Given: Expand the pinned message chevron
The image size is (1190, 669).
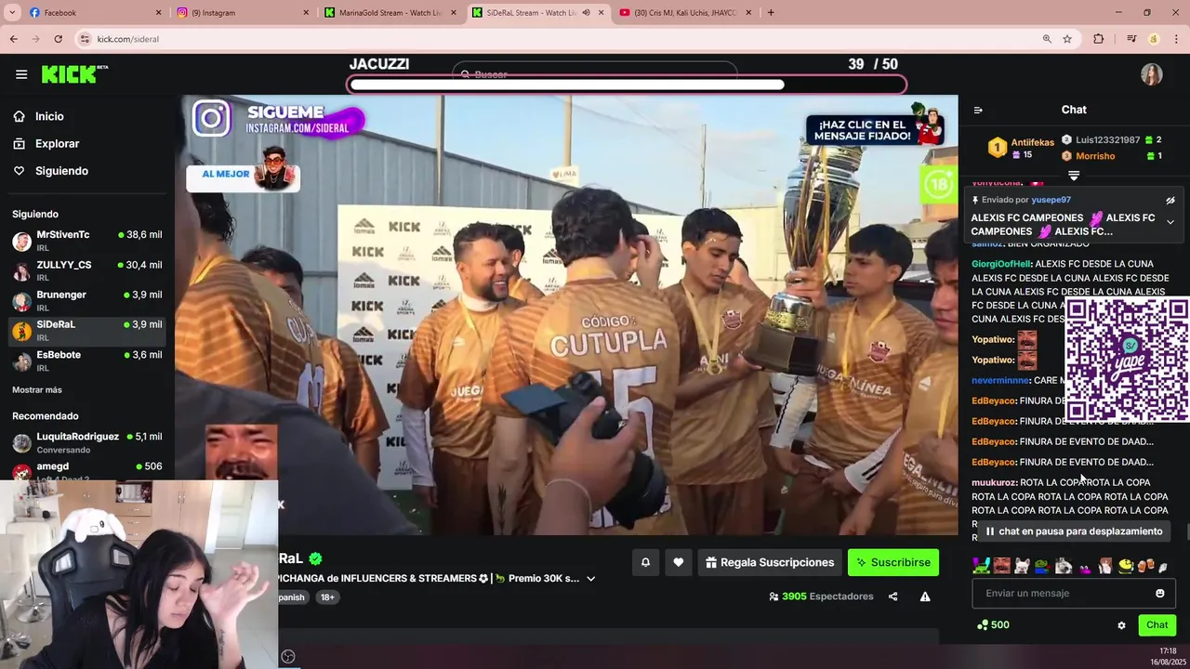Looking at the screenshot, I should click(1170, 222).
